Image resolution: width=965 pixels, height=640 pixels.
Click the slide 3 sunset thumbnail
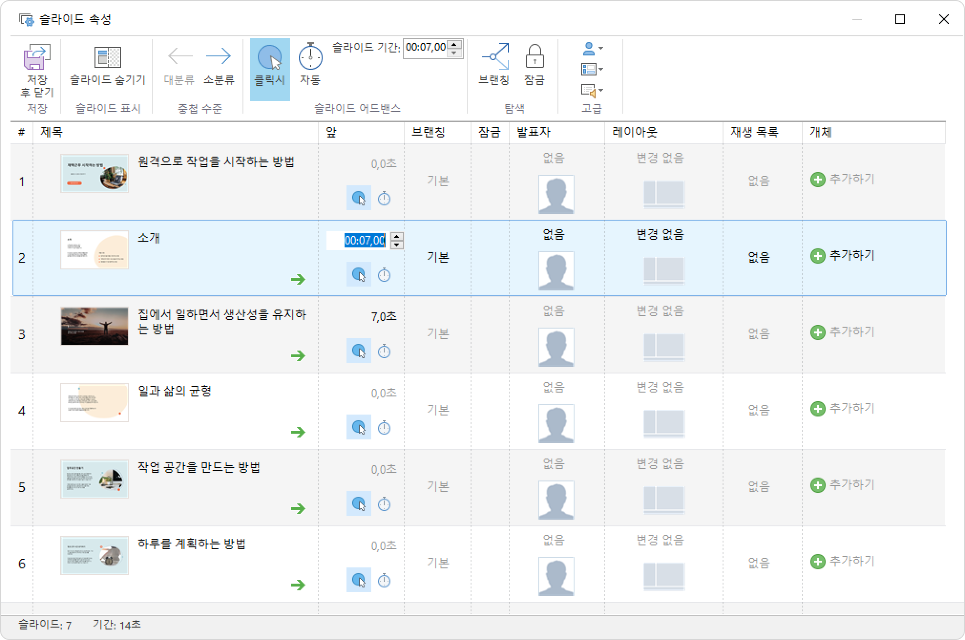point(94,326)
